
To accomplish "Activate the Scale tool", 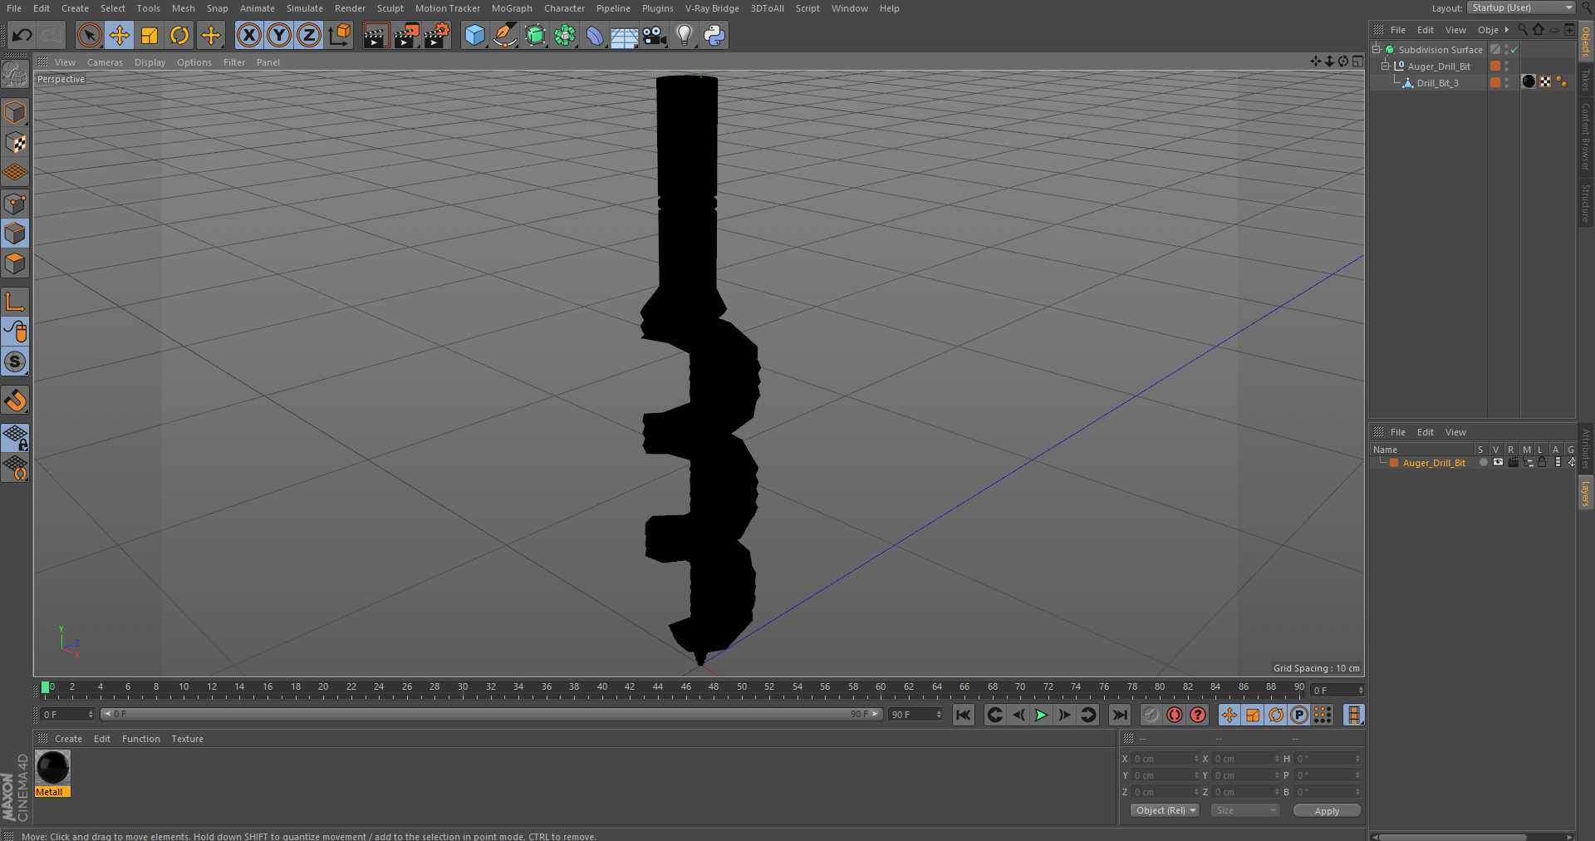I will coord(150,35).
